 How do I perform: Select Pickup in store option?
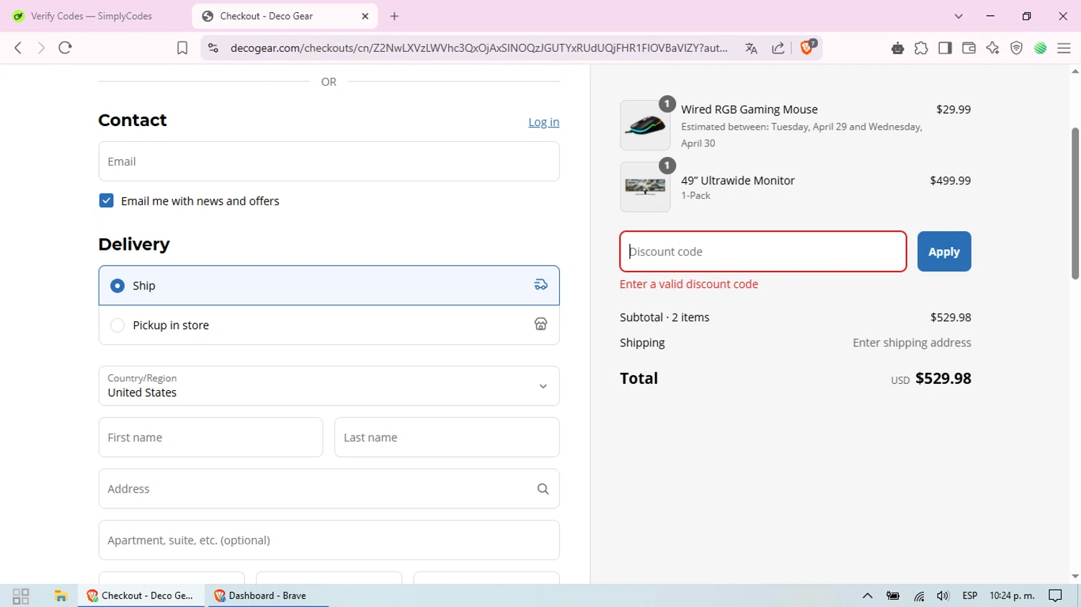329,325
